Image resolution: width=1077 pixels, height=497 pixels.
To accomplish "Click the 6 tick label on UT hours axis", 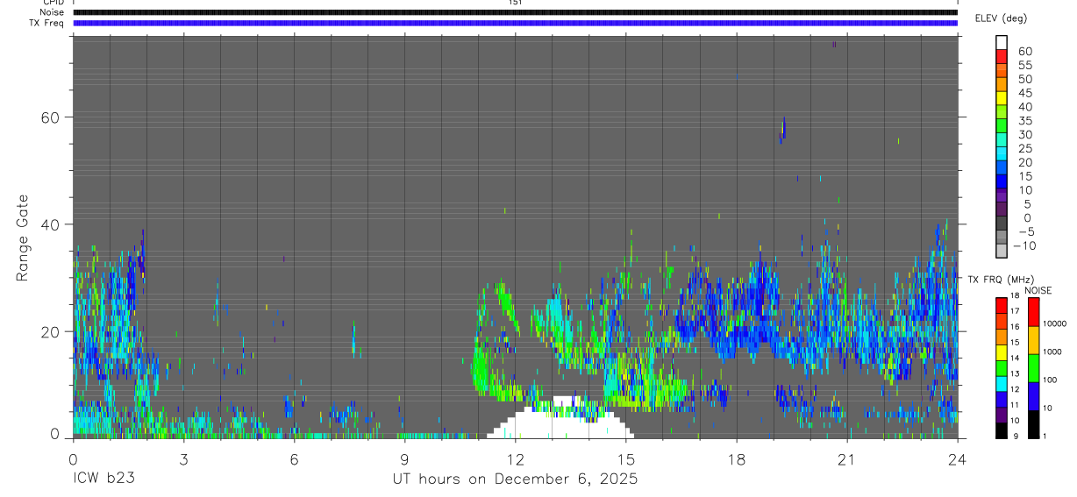I will [x=294, y=458].
